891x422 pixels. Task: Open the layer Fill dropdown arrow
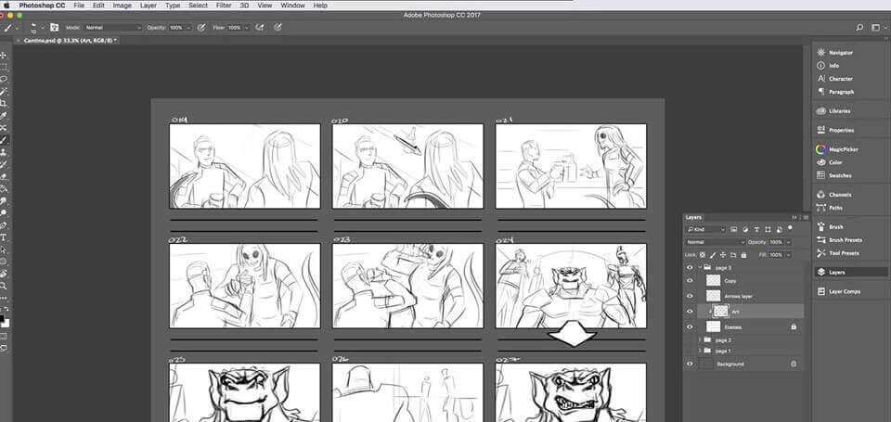[x=789, y=255]
